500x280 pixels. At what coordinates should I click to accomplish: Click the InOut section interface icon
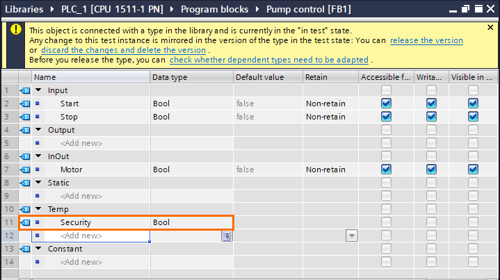pos(25,156)
